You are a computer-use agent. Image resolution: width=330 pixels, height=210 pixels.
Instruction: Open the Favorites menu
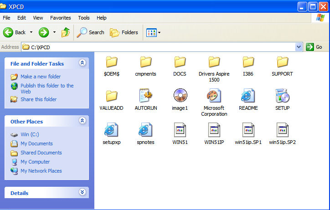(61, 18)
